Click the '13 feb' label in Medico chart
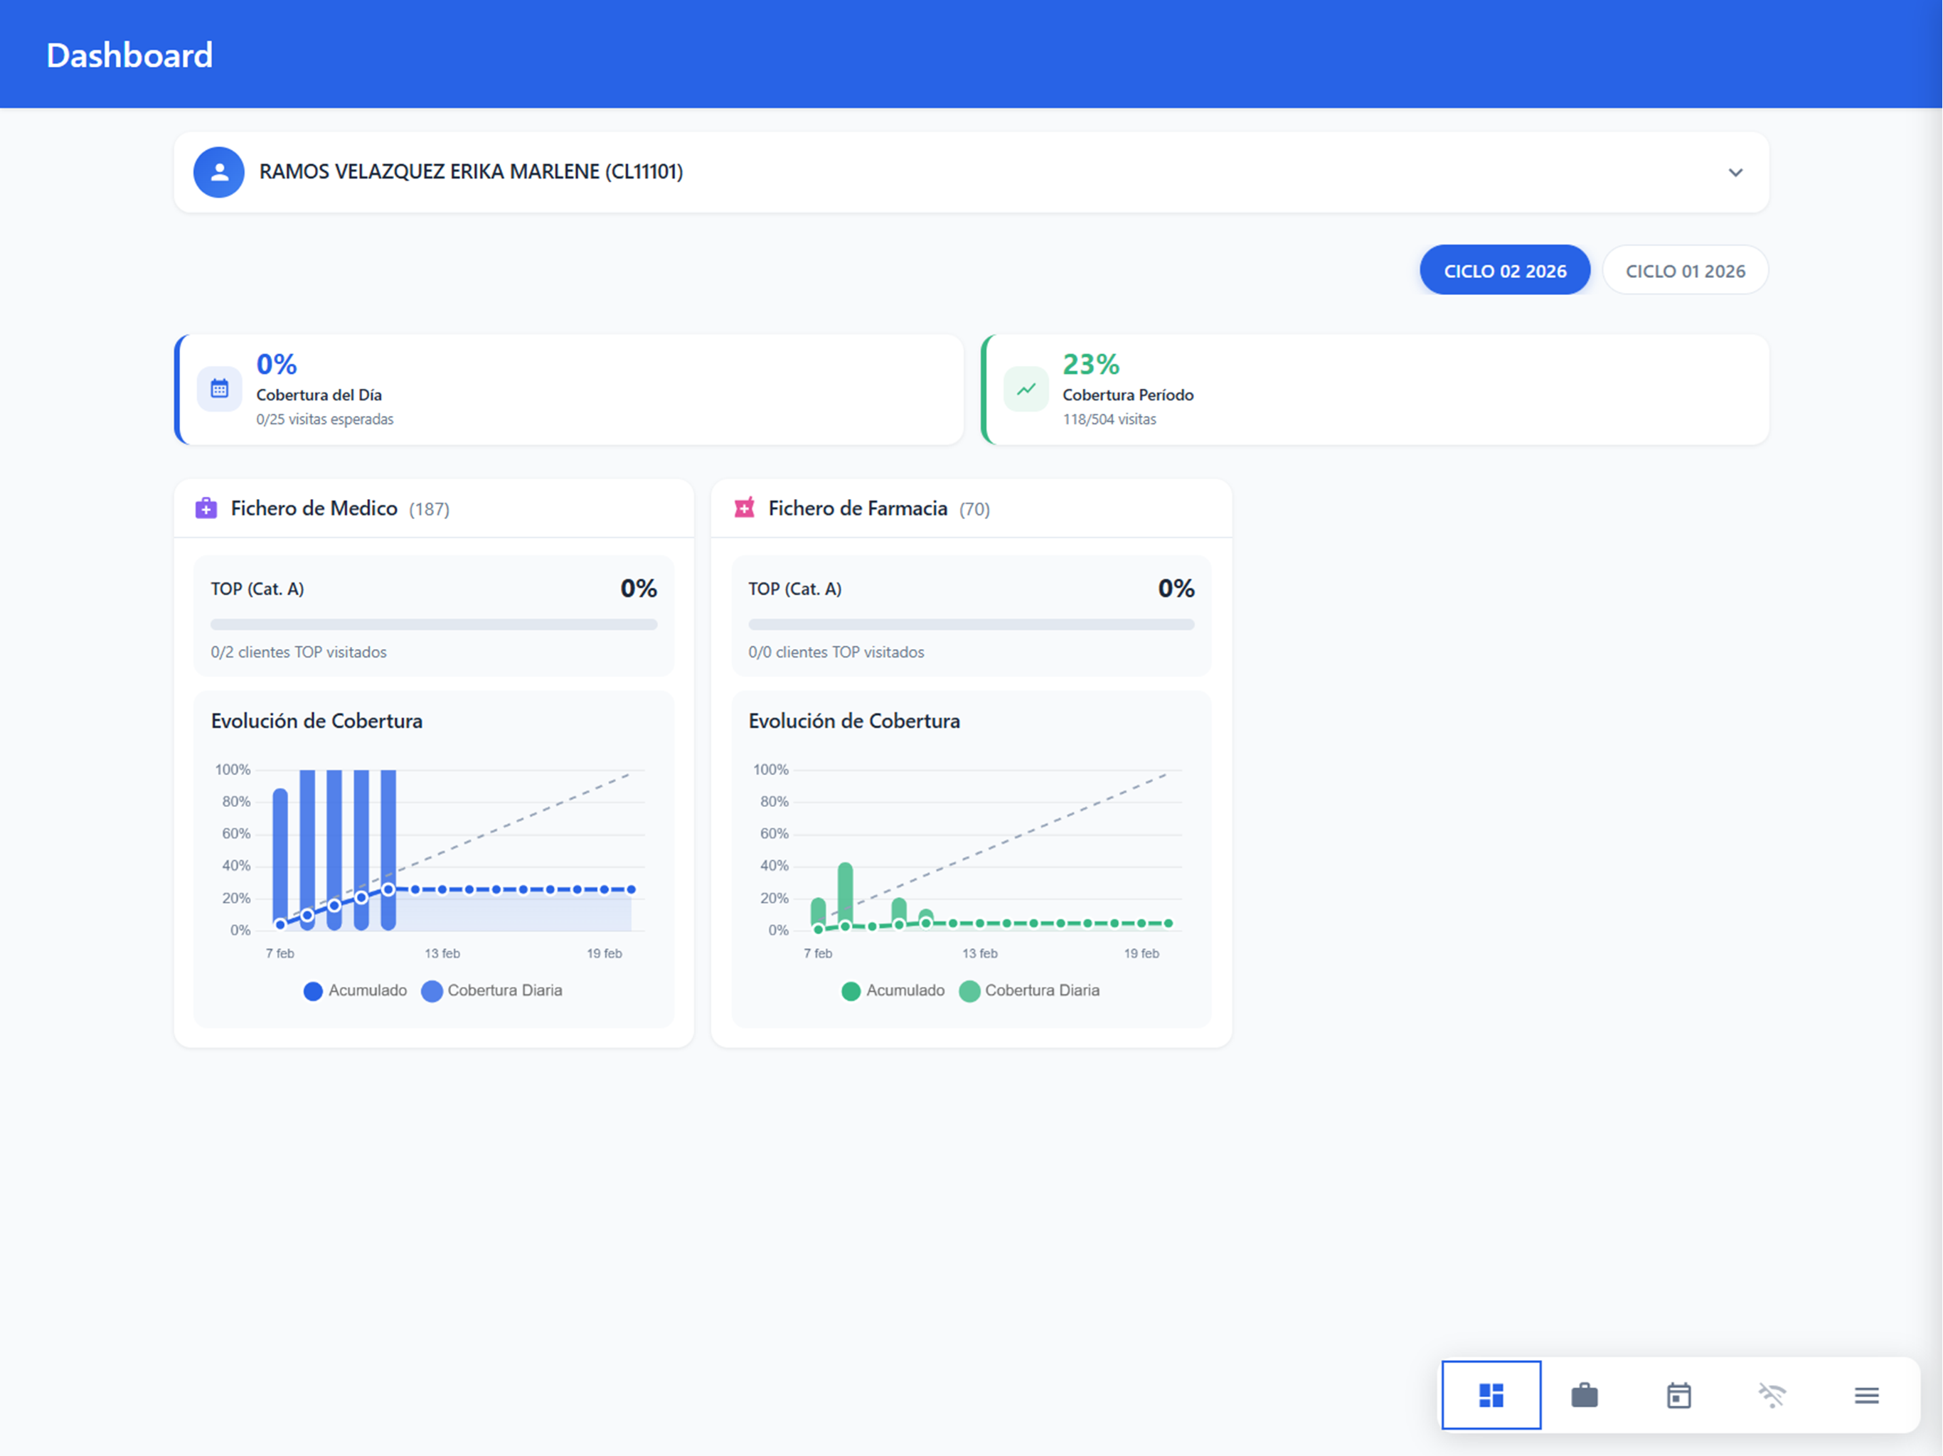Viewport: 1943px width, 1456px height. click(x=442, y=953)
